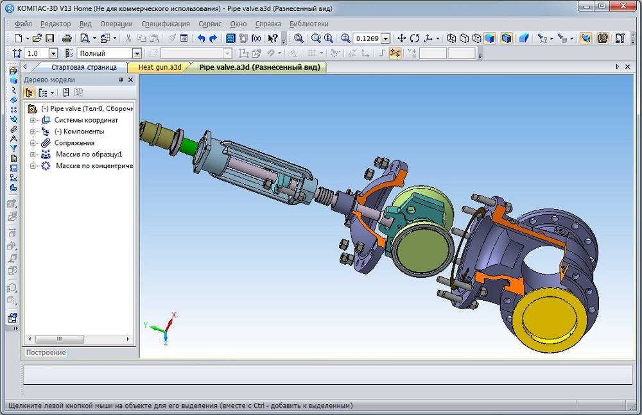Activate the Rotate view tool
Image resolution: width=642 pixels, height=415 pixels.
pyautogui.click(x=415, y=38)
